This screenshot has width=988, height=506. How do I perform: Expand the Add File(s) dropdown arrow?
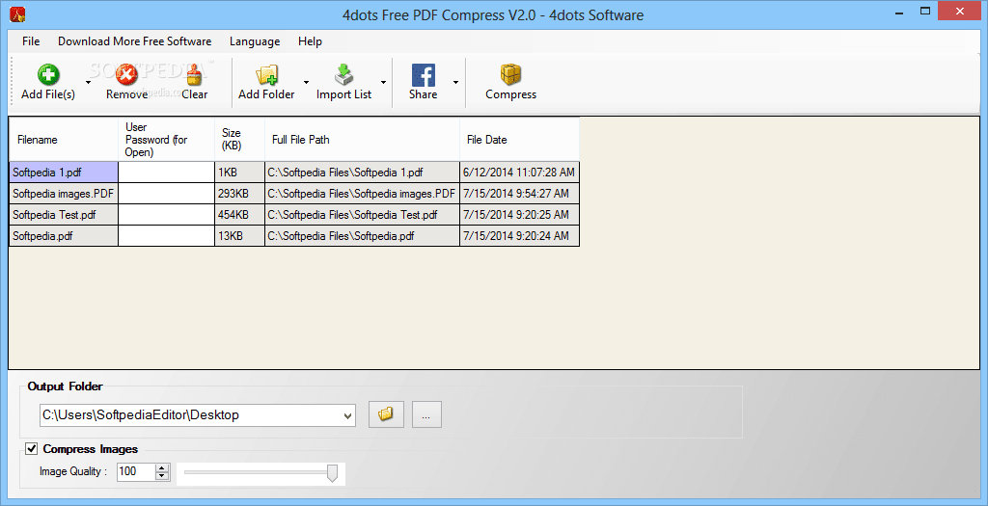88,82
